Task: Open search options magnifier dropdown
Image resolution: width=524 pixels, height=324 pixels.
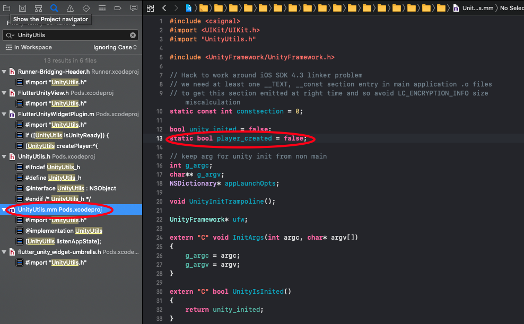Action: pyautogui.click(x=10, y=35)
